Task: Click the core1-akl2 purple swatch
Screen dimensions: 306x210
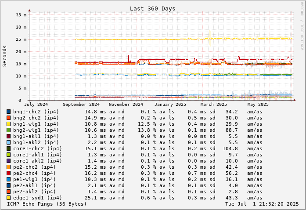Action: [8, 161]
